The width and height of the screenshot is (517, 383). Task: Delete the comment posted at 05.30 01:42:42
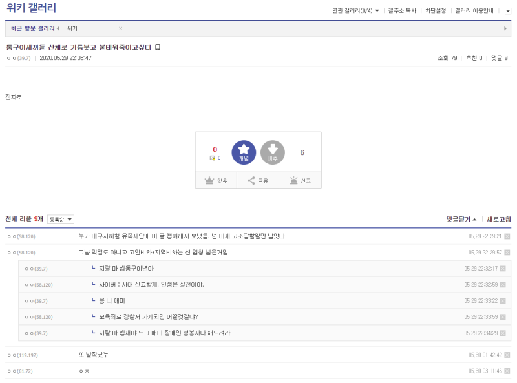[x=507, y=355]
